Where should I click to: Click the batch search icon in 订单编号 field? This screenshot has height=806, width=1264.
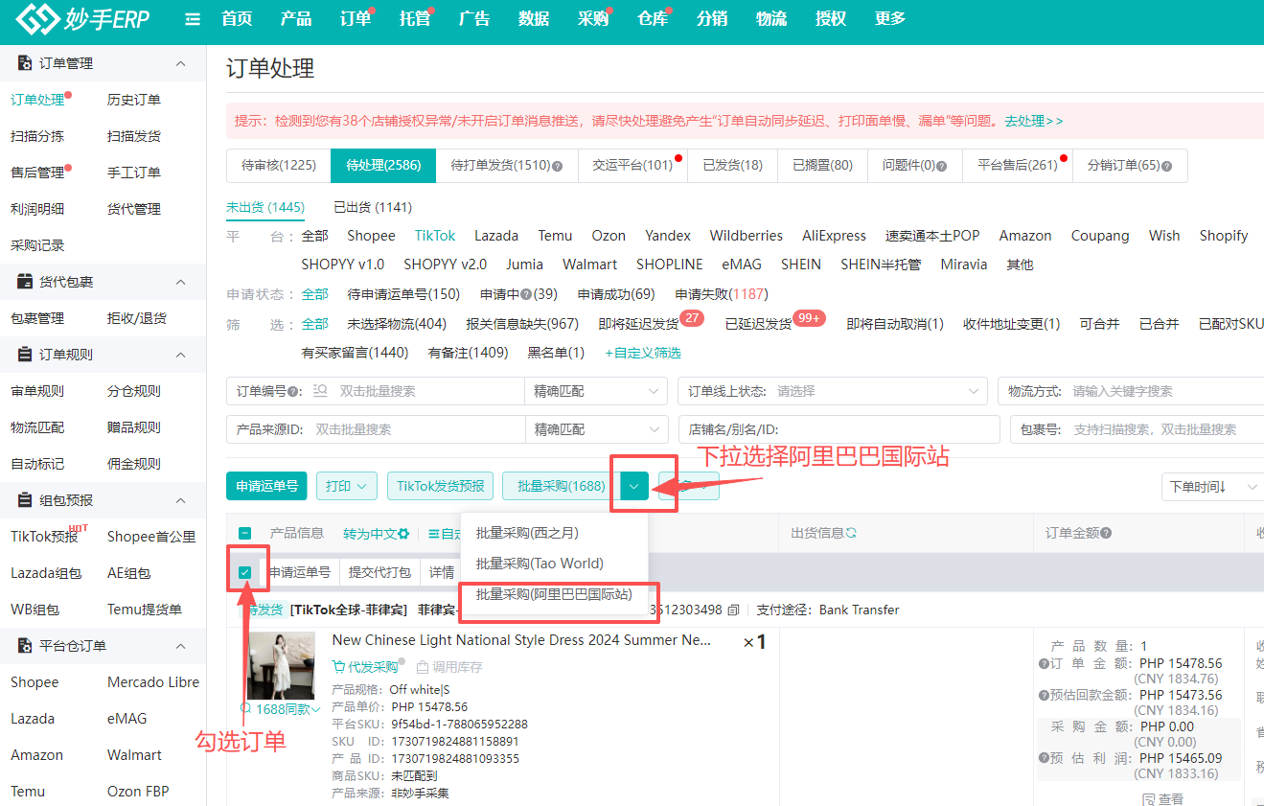[x=320, y=391]
